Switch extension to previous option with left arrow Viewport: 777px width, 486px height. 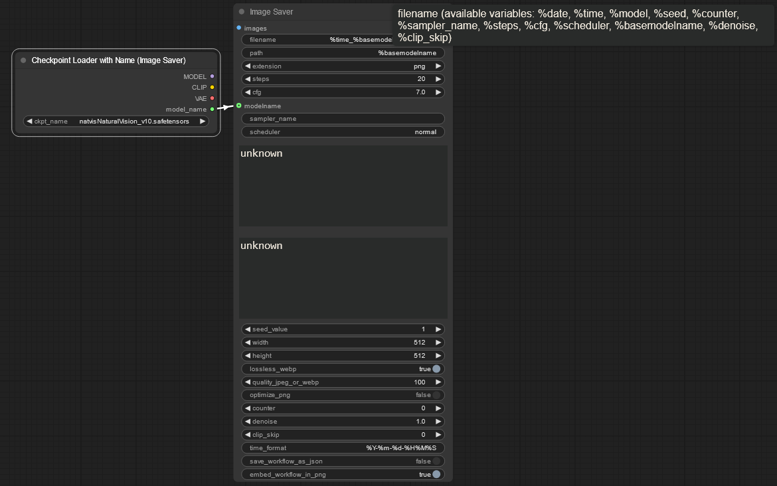coord(248,66)
